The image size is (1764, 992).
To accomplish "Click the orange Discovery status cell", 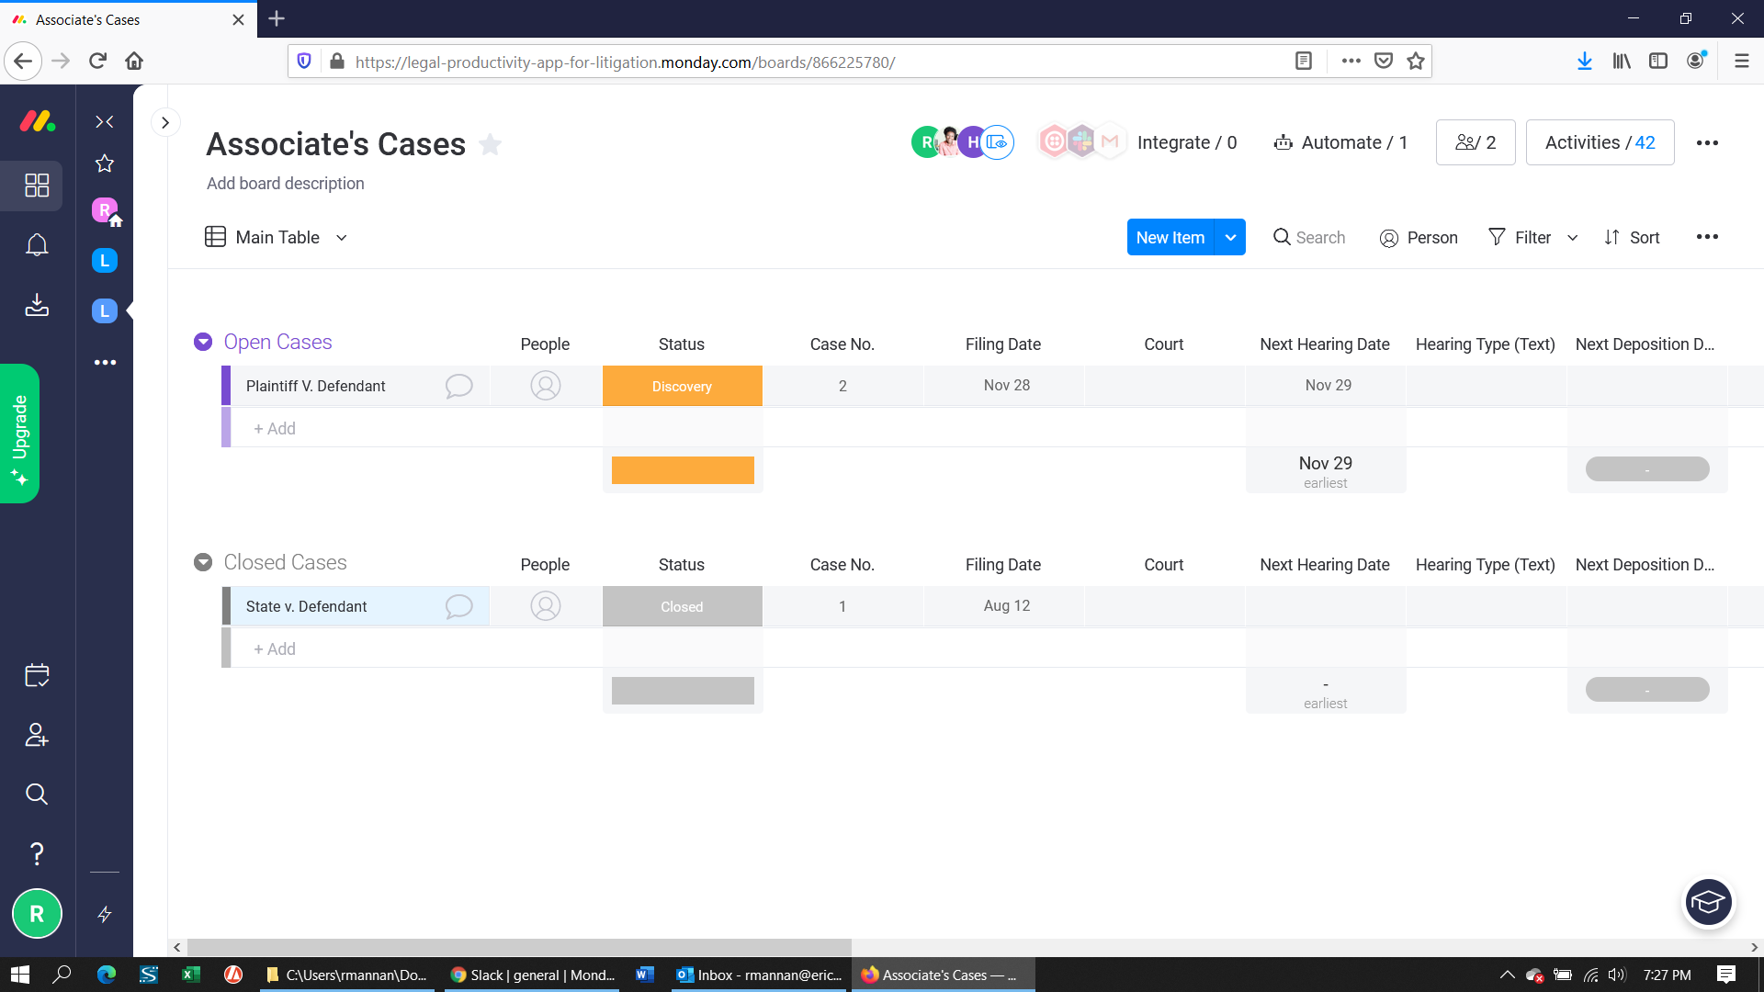I will coord(682,386).
